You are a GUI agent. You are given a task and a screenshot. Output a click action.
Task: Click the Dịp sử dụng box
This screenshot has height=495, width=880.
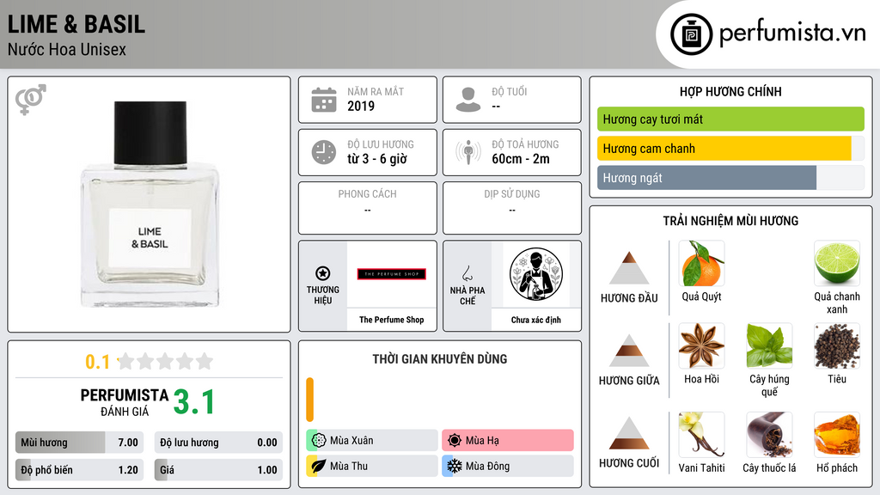click(512, 208)
